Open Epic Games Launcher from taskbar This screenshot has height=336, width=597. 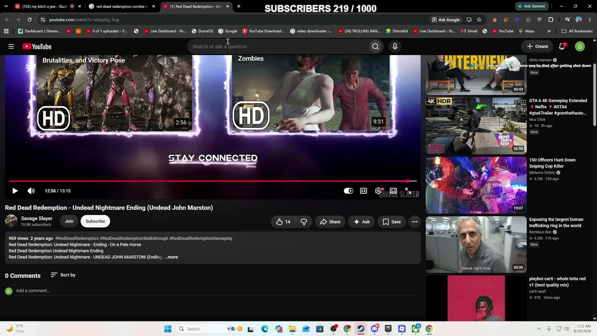[x=388, y=329]
